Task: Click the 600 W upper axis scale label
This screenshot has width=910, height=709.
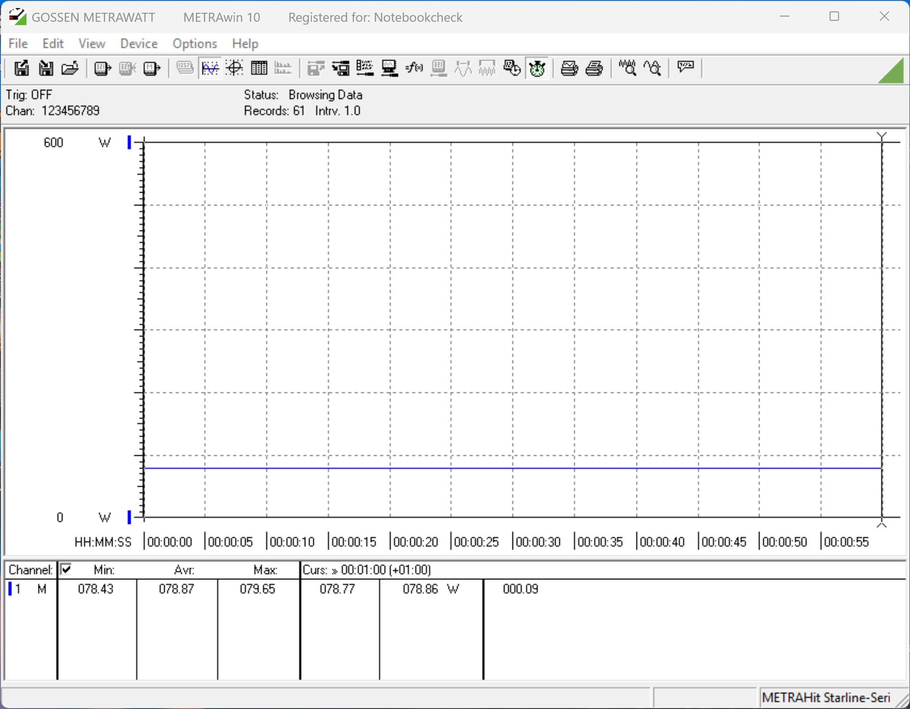Action: click(x=53, y=142)
